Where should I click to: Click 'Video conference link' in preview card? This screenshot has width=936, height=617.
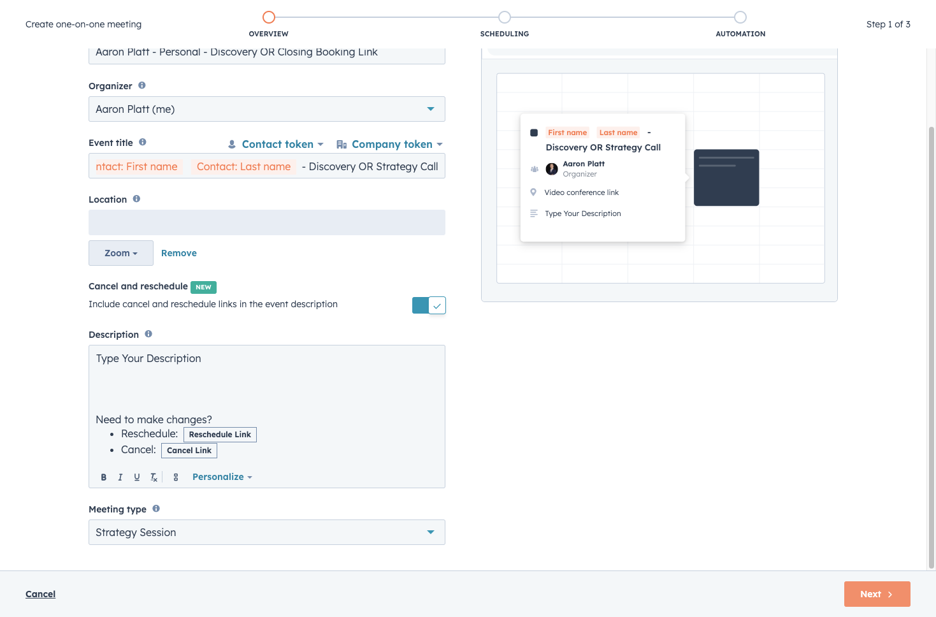click(582, 192)
